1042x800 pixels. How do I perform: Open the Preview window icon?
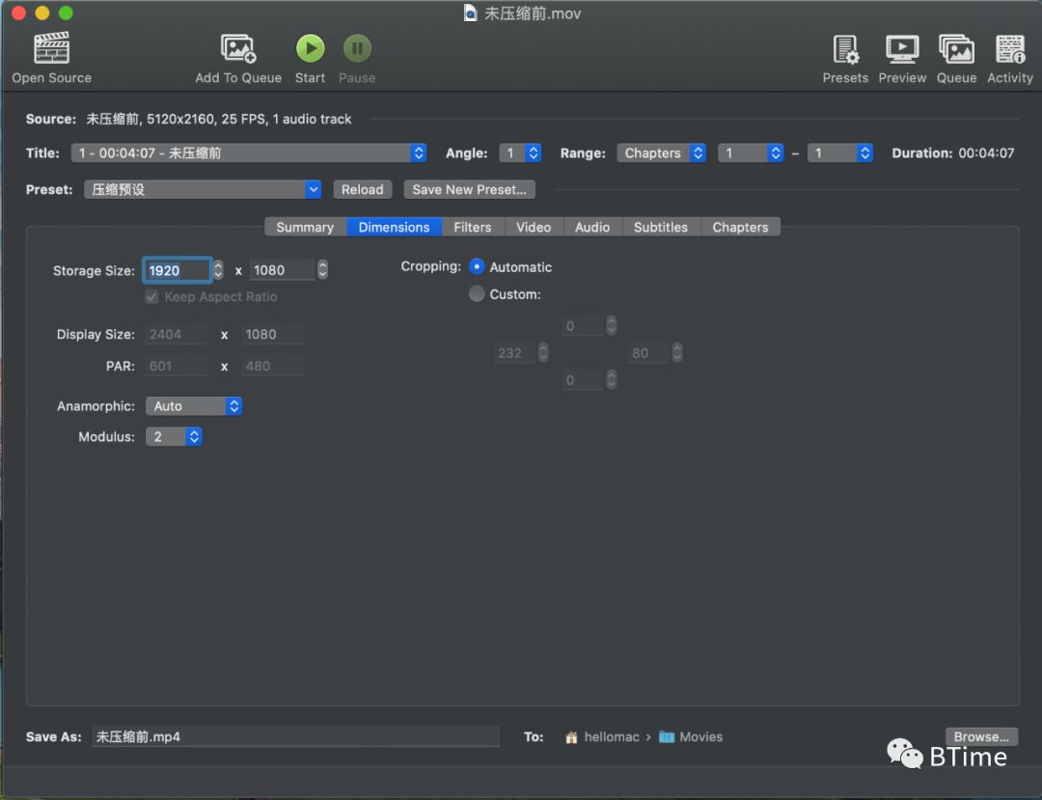tap(902, 48)
